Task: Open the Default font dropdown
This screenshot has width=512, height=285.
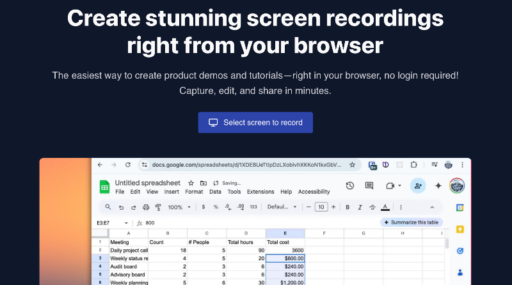Action: 282,207
